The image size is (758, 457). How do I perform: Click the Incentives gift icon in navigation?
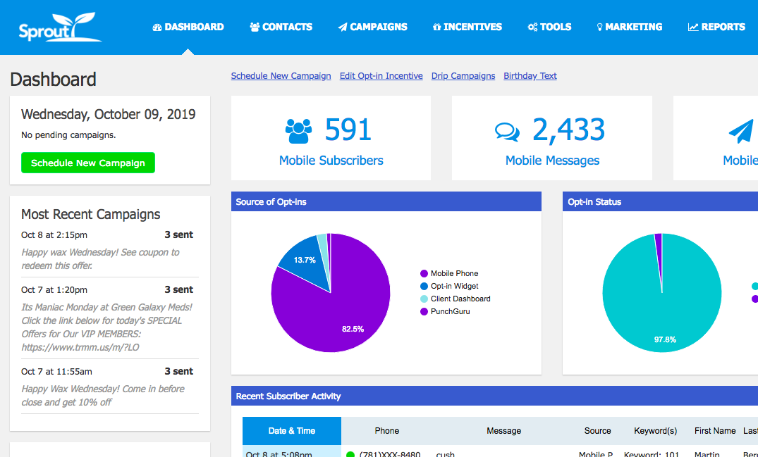436,27
